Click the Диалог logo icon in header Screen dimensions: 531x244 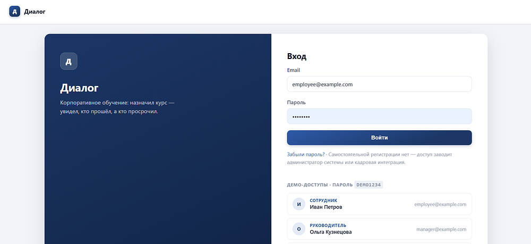[14, 12]
